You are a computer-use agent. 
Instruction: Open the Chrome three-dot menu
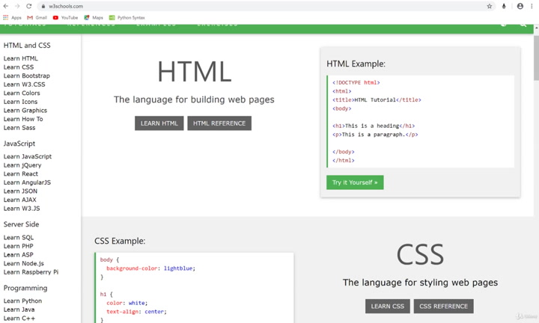[532, 6]
